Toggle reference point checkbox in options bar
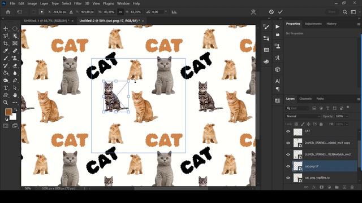362x203 pixels. (33, 12)
